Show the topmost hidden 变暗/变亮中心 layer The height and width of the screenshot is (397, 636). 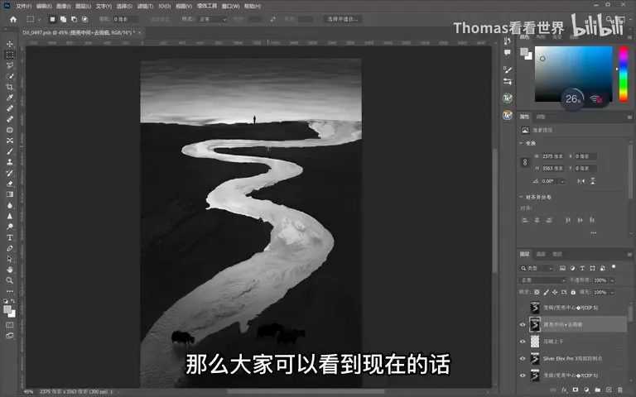click(523, 308)
